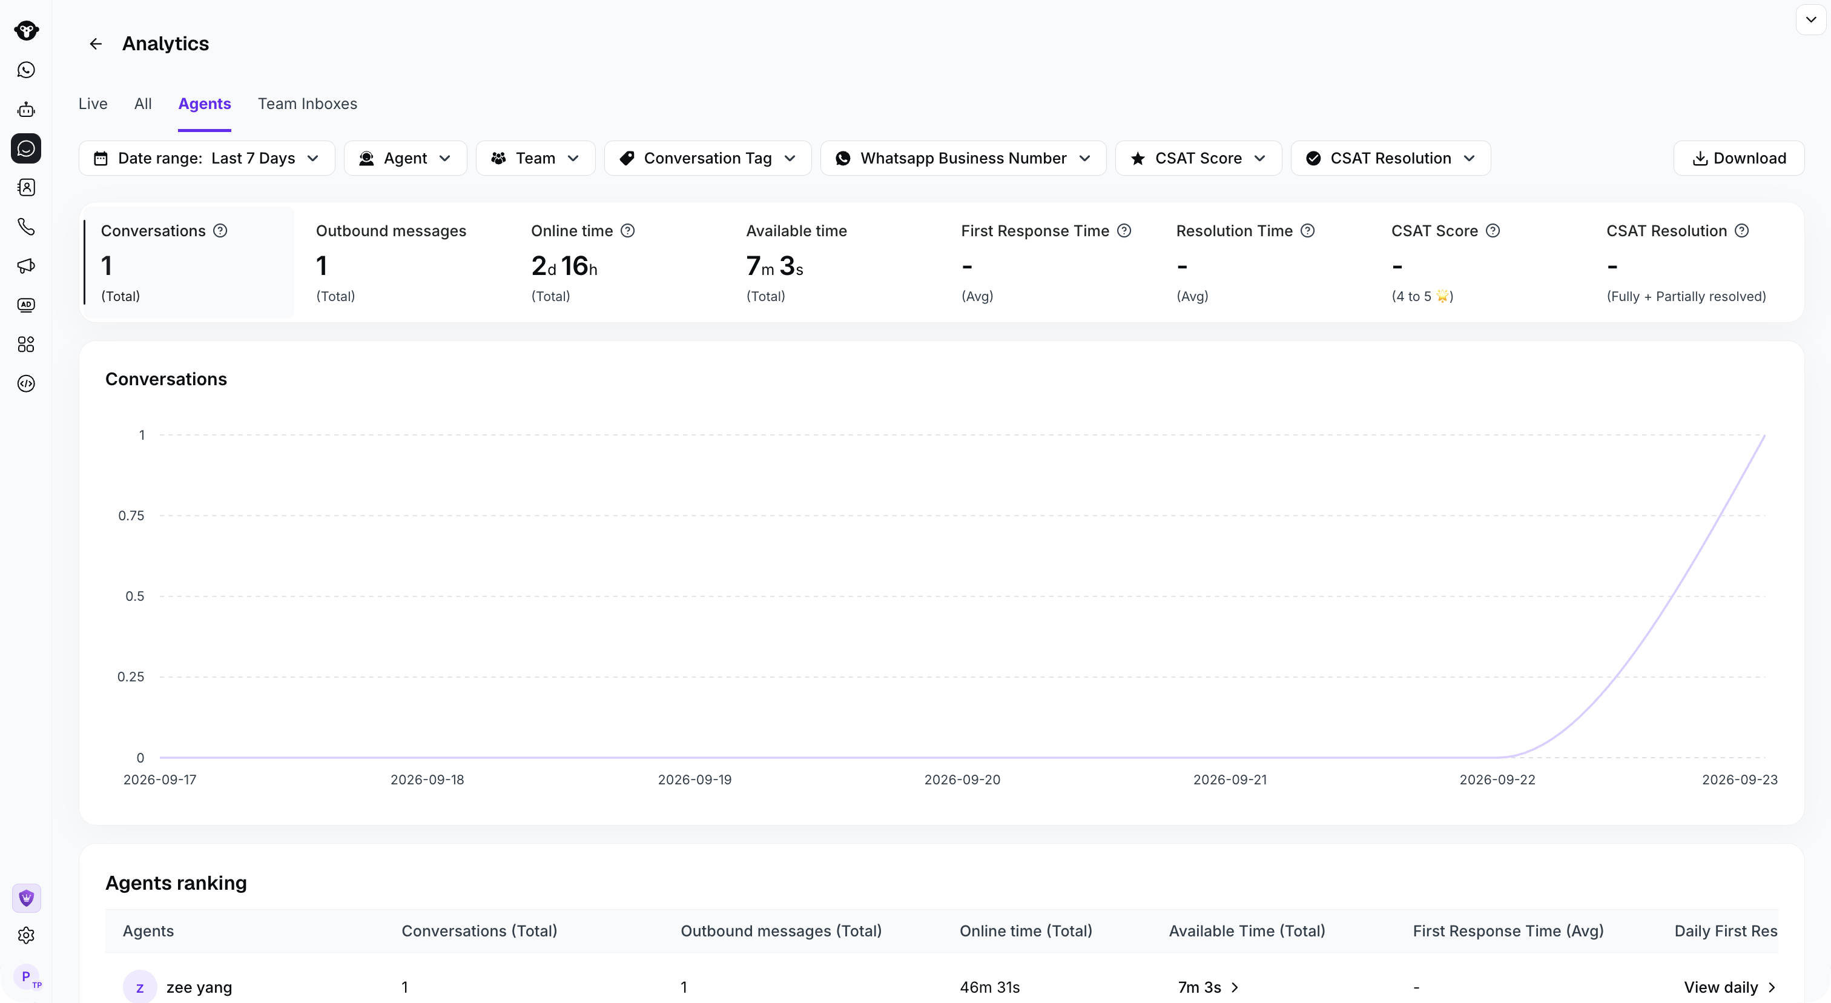Click View daily for zee yang
This screenshot has height=1003, width=1831.
coord(1730,987)
